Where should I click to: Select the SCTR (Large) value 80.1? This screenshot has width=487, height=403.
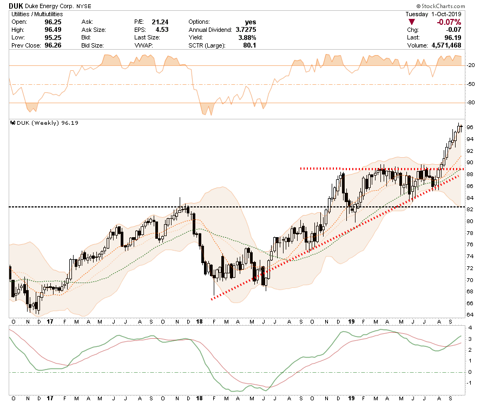(250, 45)
